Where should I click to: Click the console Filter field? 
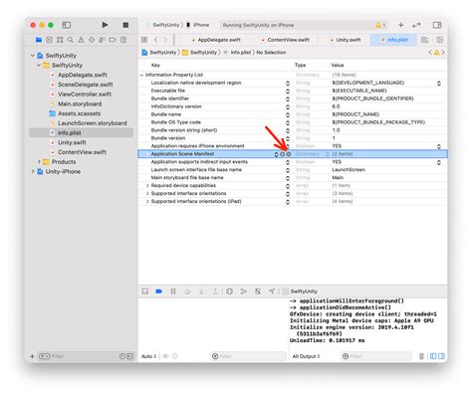pos(375,356)
